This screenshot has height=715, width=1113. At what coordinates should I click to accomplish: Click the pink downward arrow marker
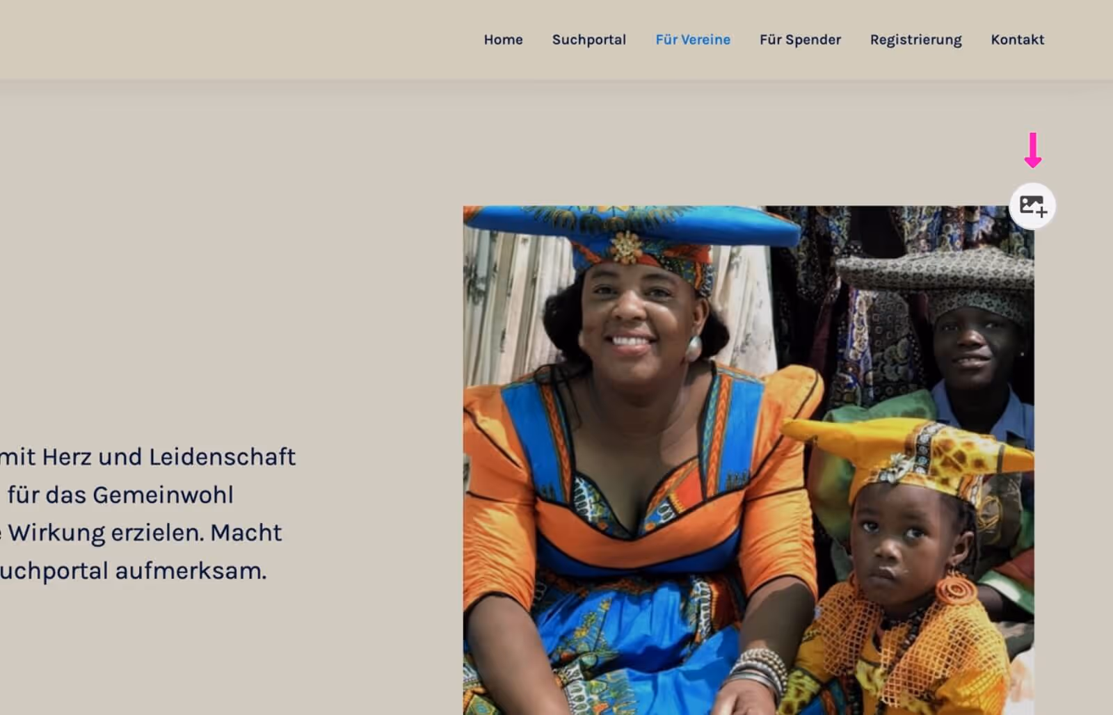(1033, 150)
